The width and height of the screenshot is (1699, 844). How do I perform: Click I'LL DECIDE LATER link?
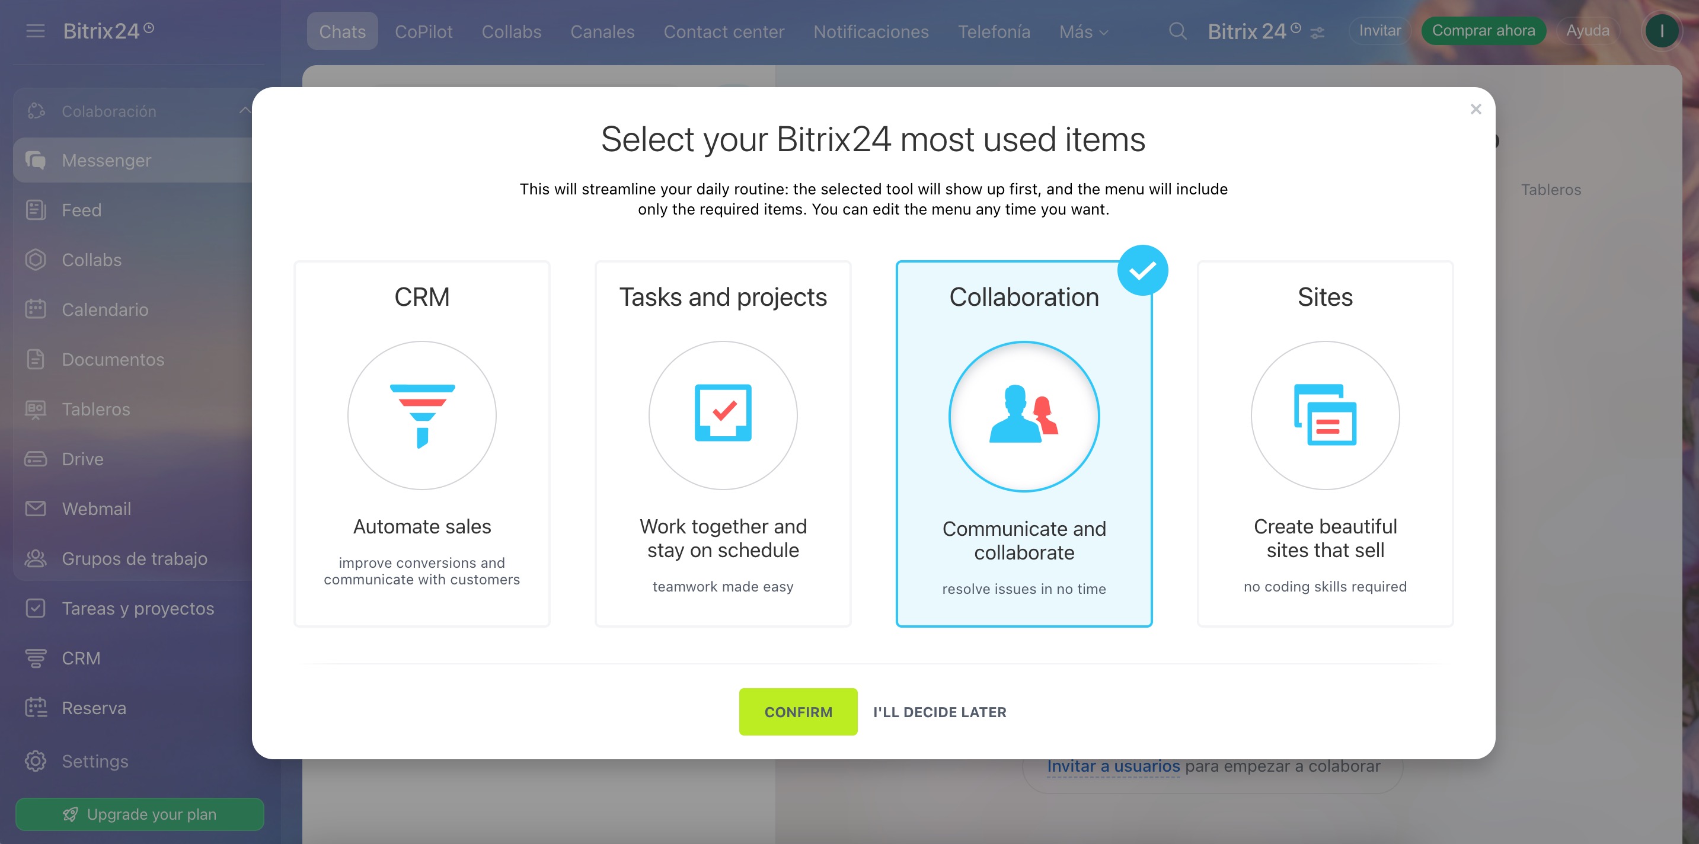click(x=939, y=712)
